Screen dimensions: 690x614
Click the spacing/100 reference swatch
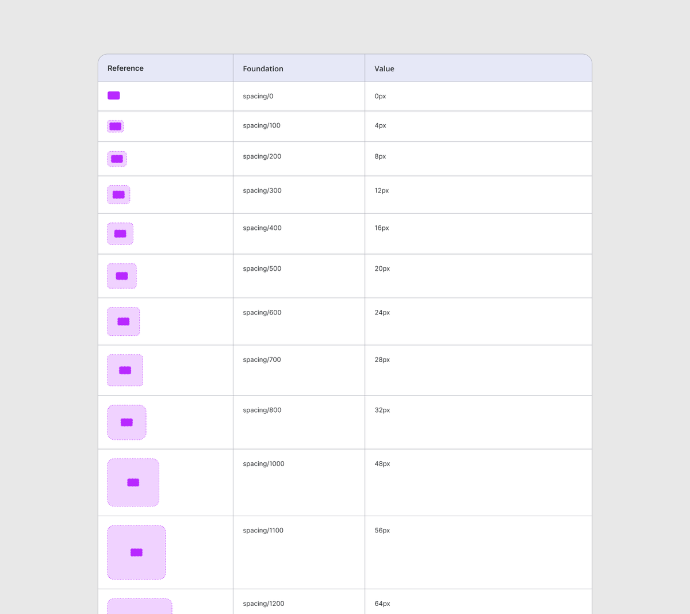tap(116, 126)
